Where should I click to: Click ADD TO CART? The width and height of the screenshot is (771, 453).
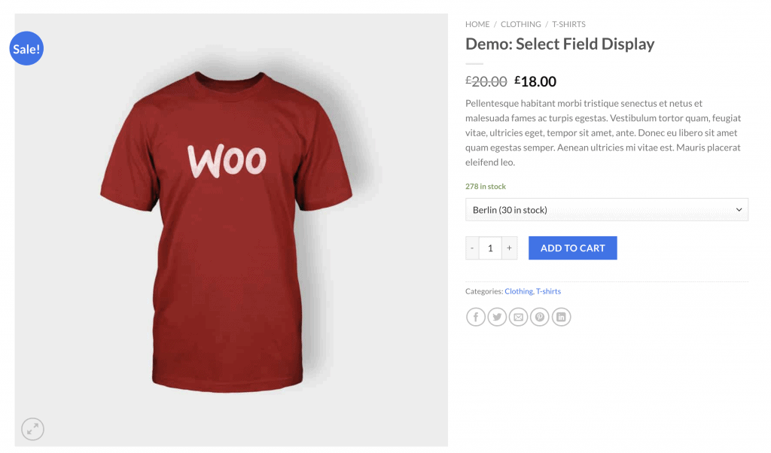pos(572,248)
